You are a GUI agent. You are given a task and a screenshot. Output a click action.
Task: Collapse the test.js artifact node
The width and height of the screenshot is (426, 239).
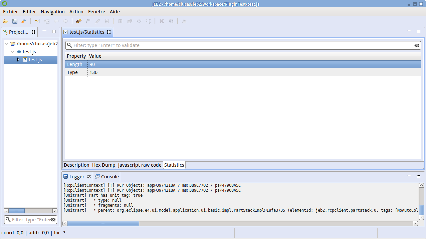[12, 52]
